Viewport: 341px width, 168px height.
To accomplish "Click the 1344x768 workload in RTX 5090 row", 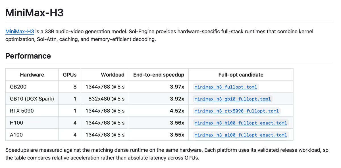I will click(105, 110).
